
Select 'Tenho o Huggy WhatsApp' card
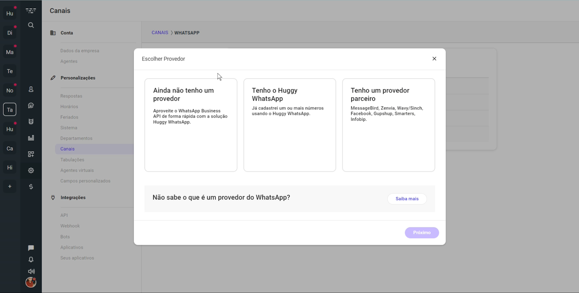click(289, 125)
